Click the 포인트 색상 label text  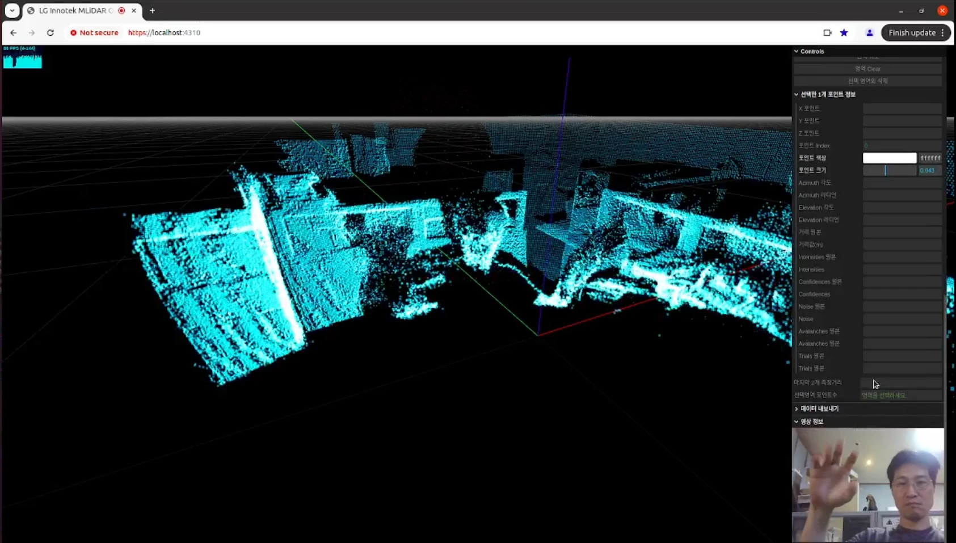[812, 158]
